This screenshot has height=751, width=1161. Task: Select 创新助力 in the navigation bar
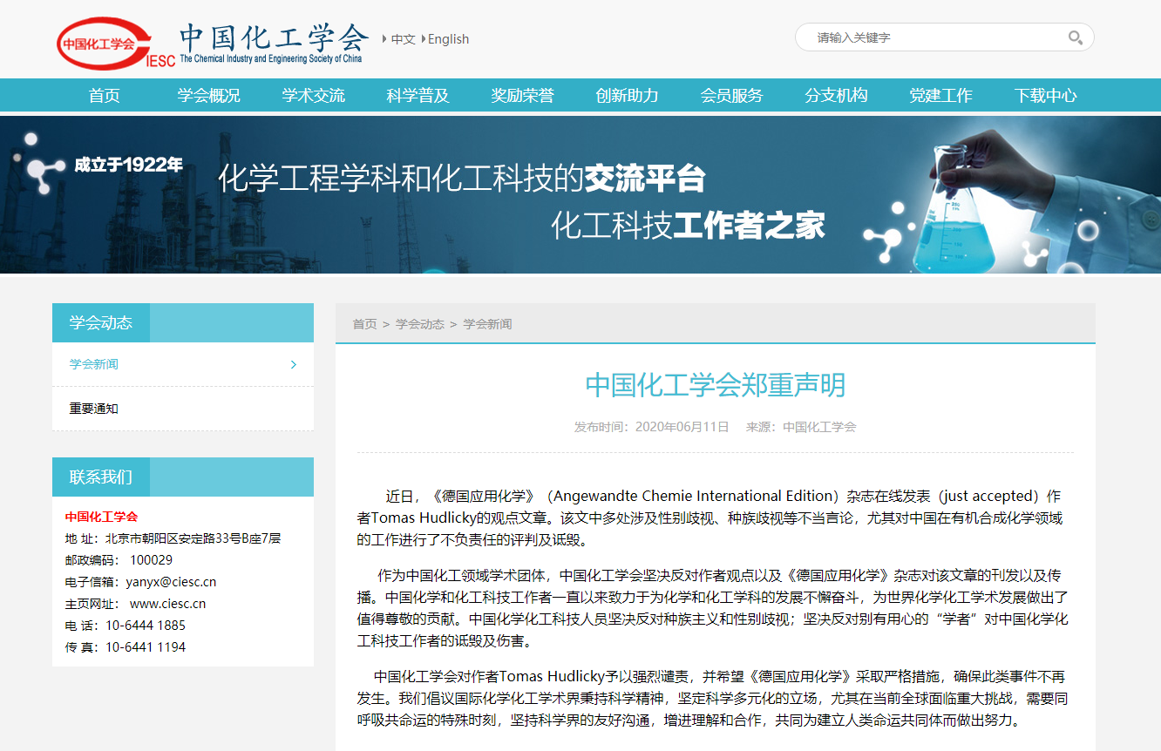[628, 96]
